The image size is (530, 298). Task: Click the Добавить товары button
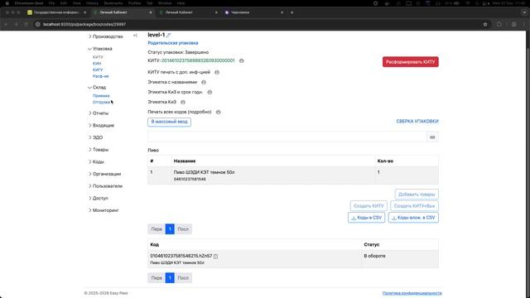point(417,195)
